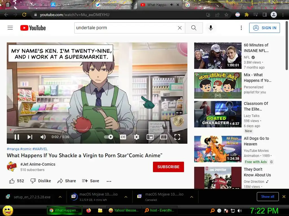289x216 pixels.
Task: Pause the video
Action: pyautogui.click(x=17, y=137)
